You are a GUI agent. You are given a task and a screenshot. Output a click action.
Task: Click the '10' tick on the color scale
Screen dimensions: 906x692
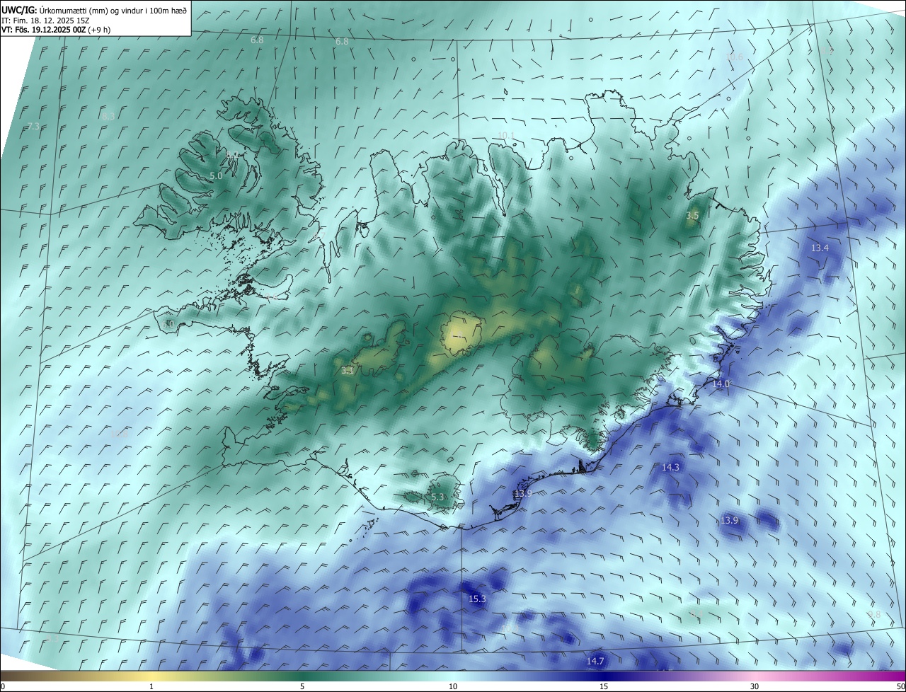[x=453, y=686]
